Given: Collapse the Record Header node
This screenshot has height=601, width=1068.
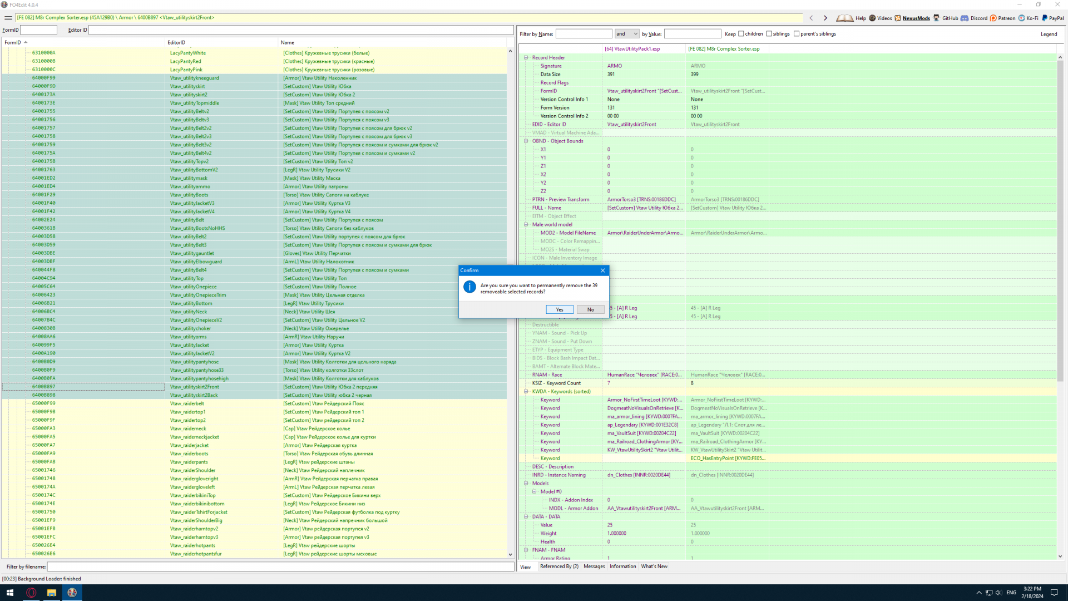Looking at the screenshot, I should click(x=526, y=57).
